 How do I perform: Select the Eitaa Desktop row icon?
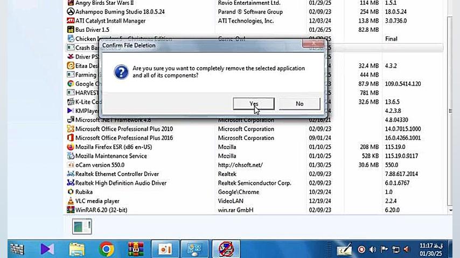(71, 66)
